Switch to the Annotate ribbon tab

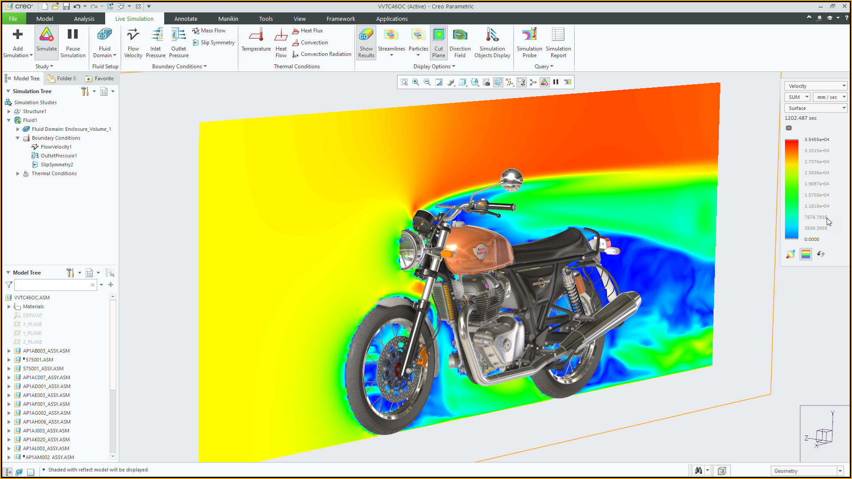point(185,19)
